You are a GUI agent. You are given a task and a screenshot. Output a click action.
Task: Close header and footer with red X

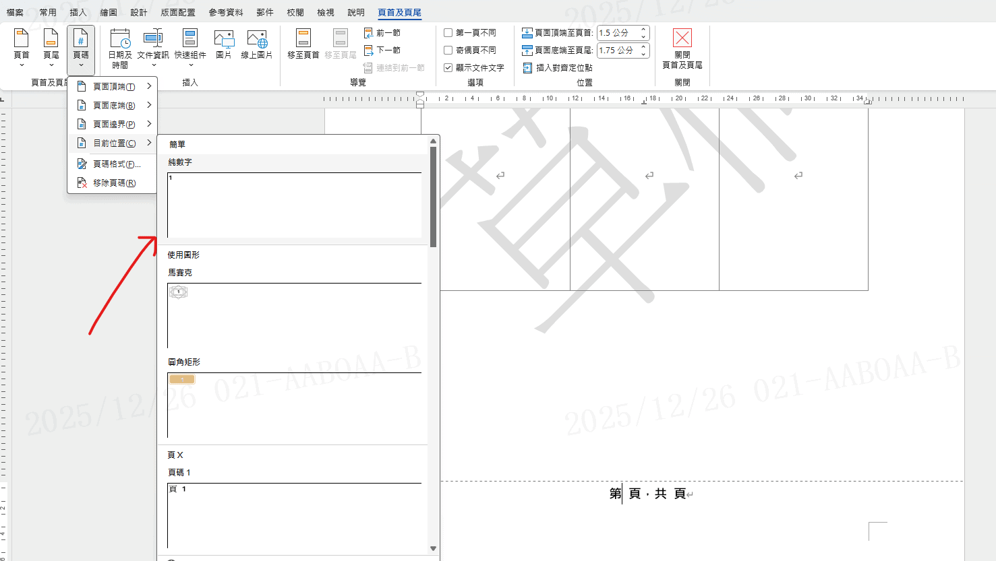[682, 38]
